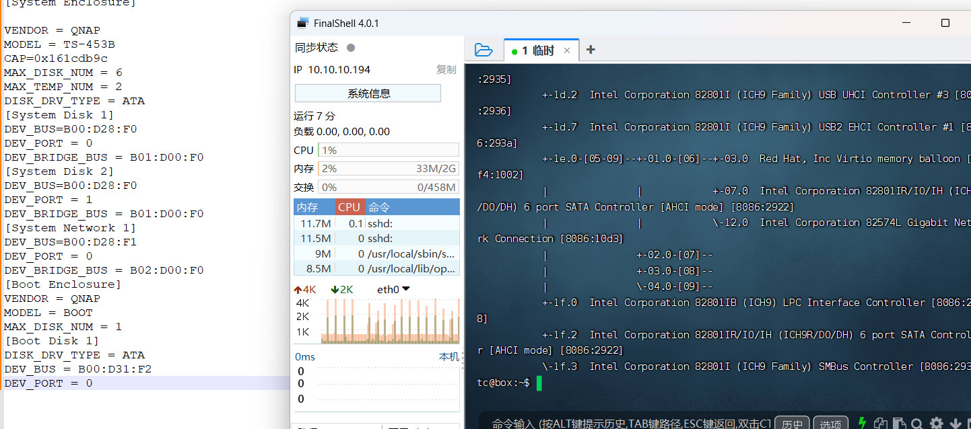Sort processes by 命令 column header
Viewport: 971px width, 429px height.
[x=412, y=207]
